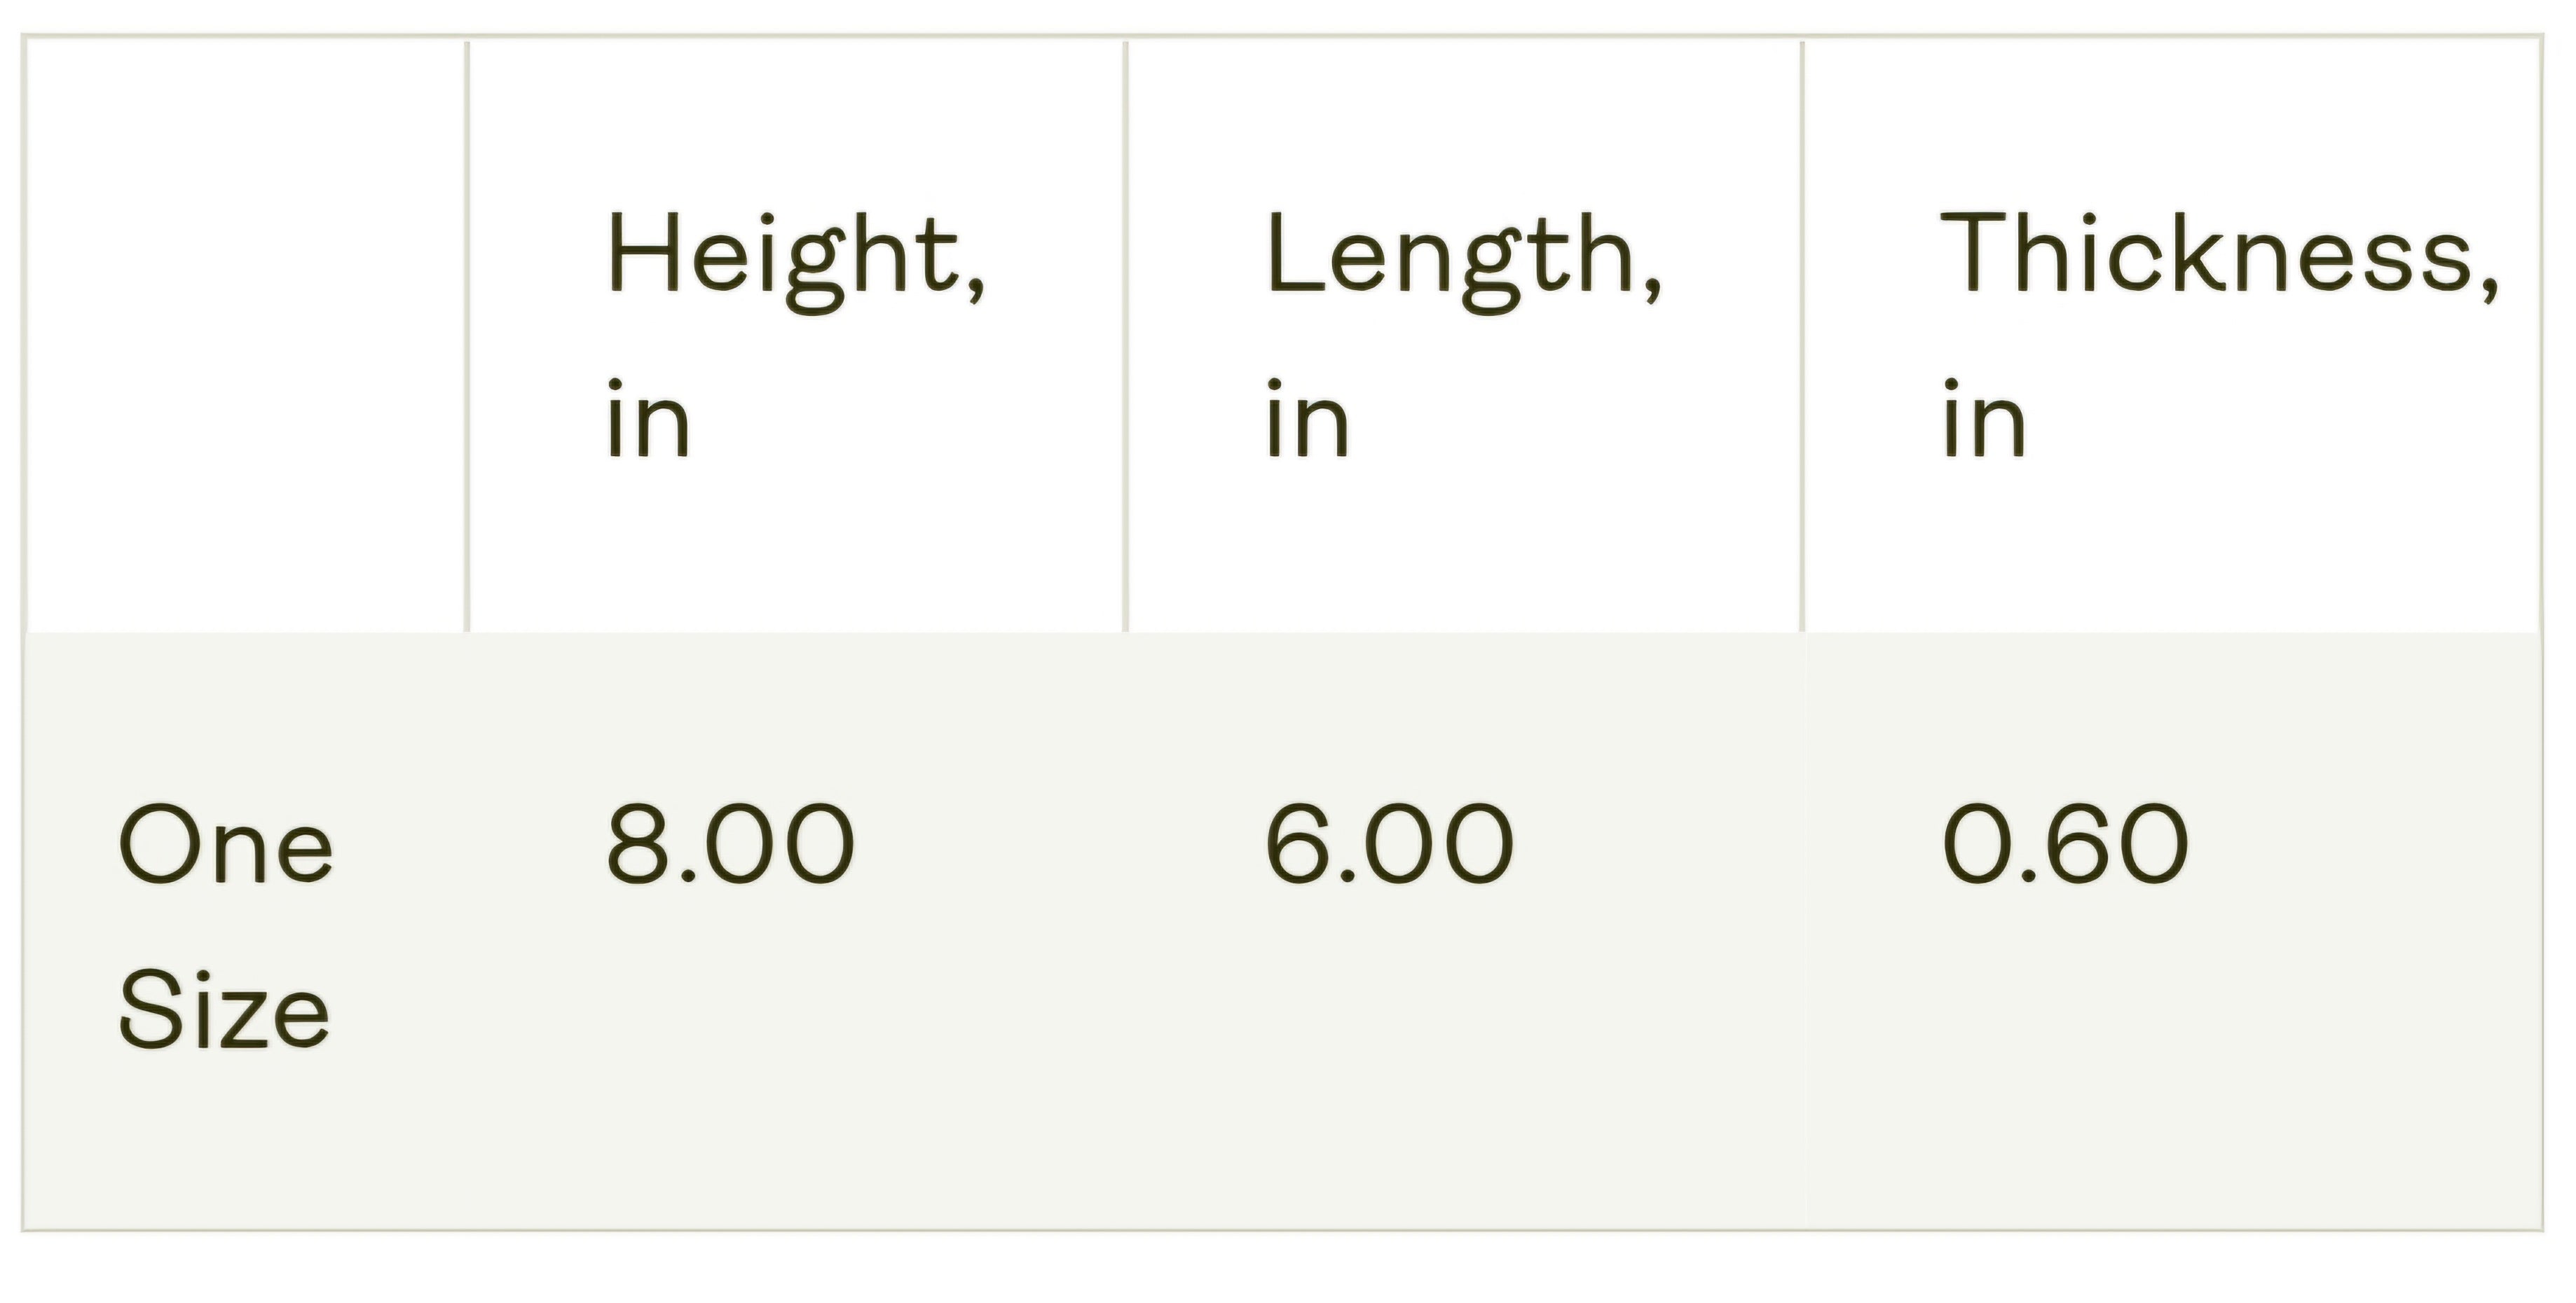
Task: Click the "in" unit under Thickness
Action: click(x=1984, y=420)
